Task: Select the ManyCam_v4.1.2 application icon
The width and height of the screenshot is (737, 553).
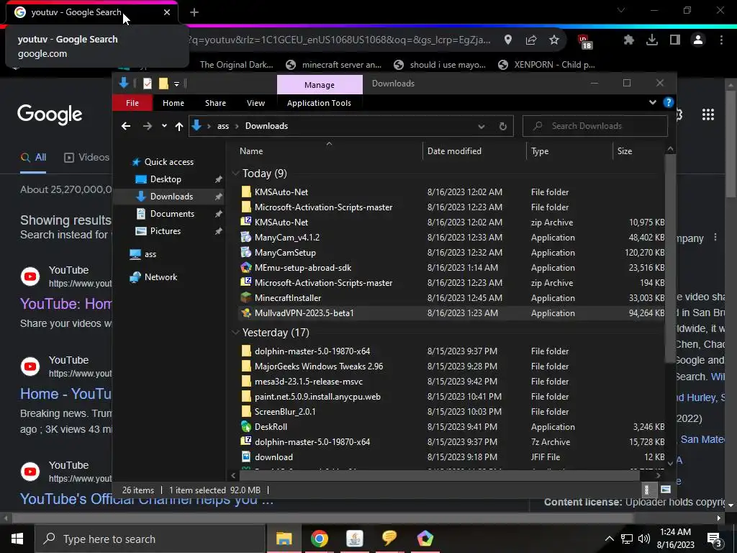Action: coord(246,238)
